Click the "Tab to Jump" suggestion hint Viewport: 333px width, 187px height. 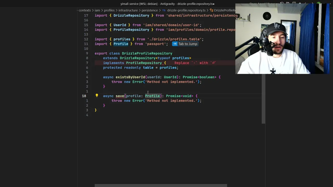(185, 44)
